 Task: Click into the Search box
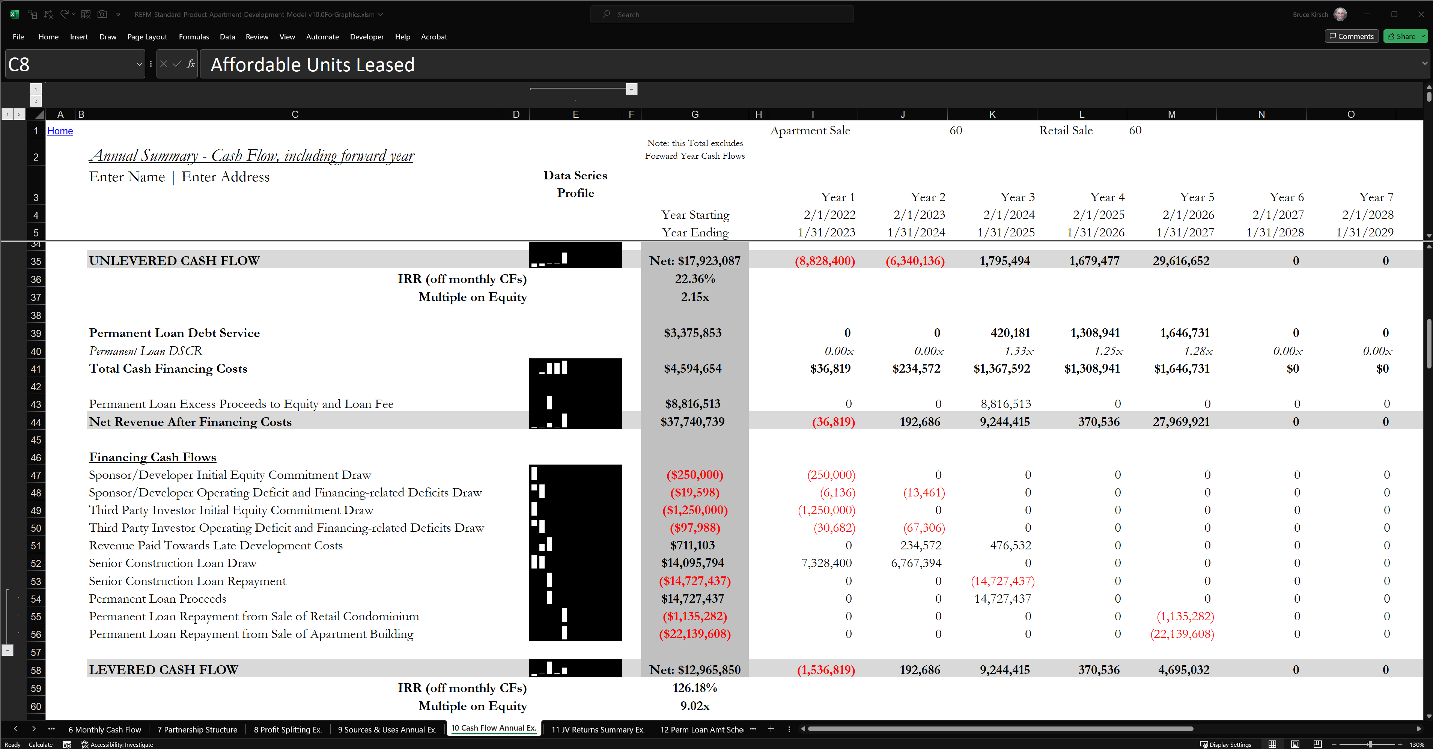(721, 15)
